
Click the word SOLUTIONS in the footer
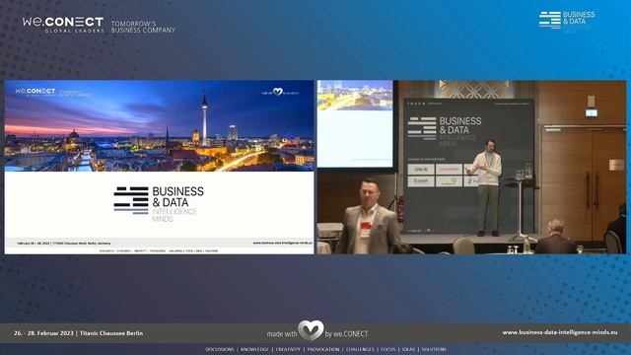point(434,349)
